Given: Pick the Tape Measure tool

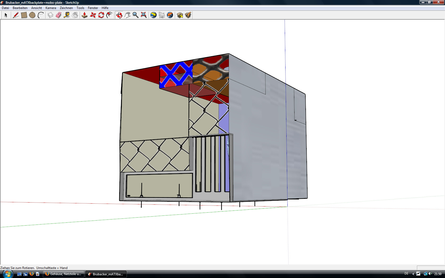Looking at the screenshot, I should pyautogui.click(x=67, y=15).
